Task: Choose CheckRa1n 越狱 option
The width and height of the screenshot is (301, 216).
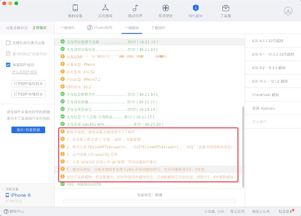Action: [x=273, y=95]
